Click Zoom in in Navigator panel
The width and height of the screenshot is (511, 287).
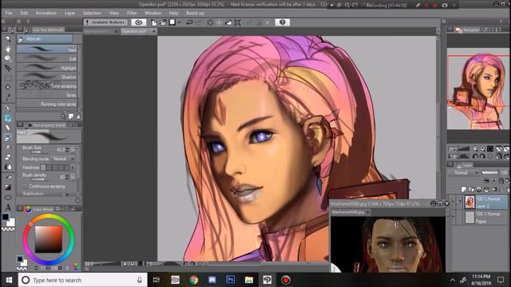pyautogui.click(x=482, y=149)
